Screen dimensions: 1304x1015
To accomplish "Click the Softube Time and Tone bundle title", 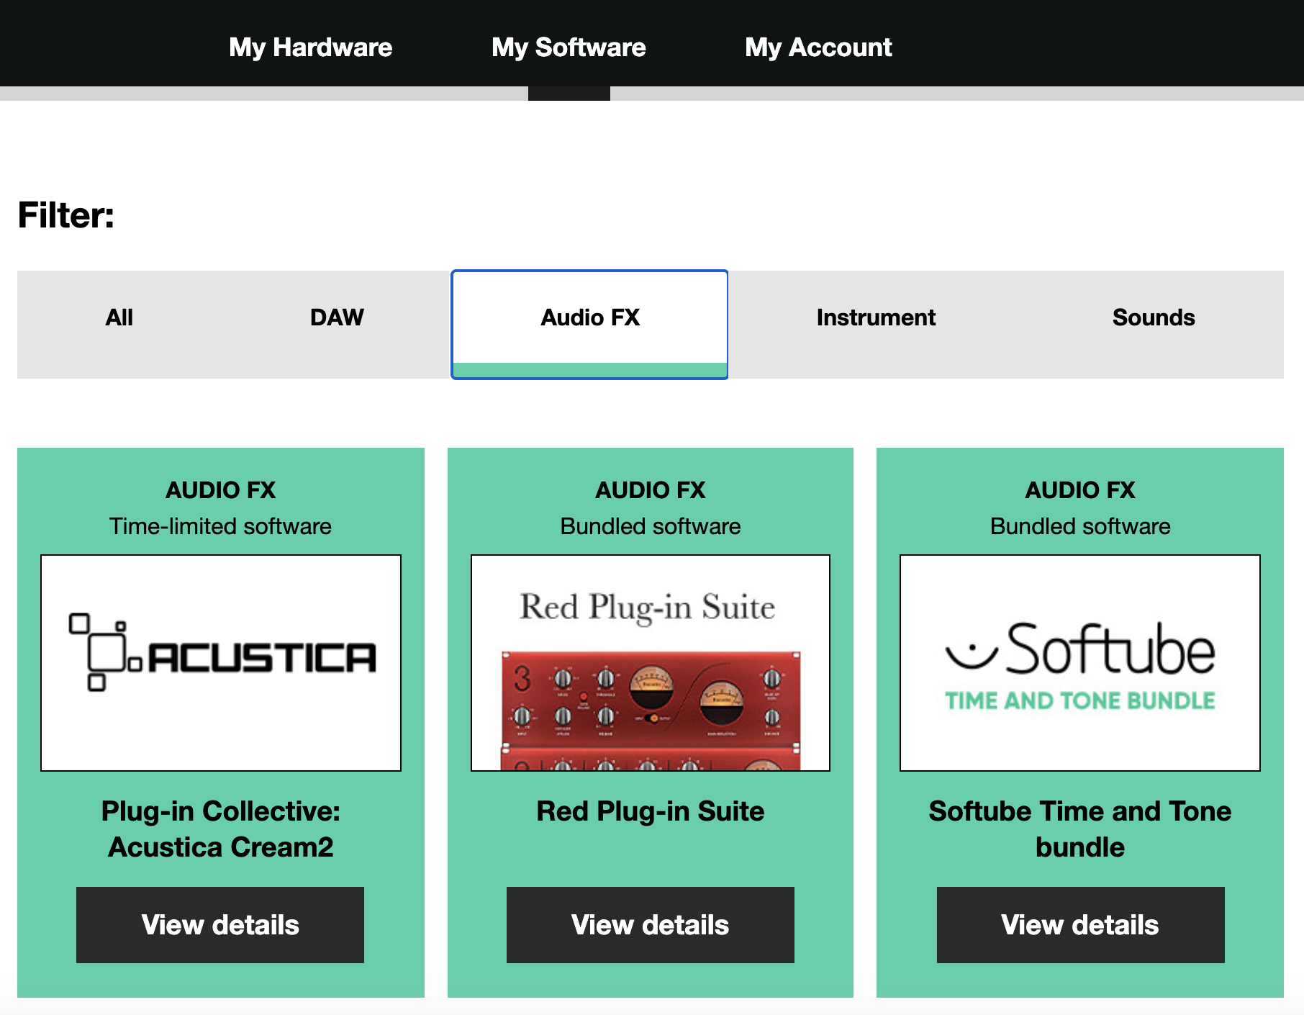I will 1079,829.
